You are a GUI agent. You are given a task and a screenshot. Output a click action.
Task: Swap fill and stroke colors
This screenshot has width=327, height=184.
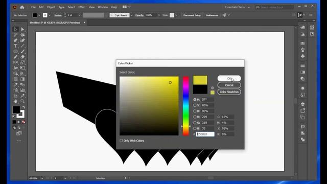(x=24, y=107)
